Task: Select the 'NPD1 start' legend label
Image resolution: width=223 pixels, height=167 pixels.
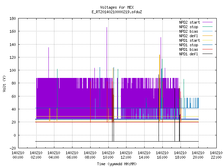Action: point(190,40)
